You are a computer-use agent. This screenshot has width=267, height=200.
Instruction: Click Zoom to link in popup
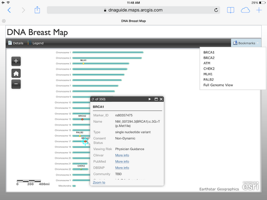pyautogui.click(x=99, y=183)
